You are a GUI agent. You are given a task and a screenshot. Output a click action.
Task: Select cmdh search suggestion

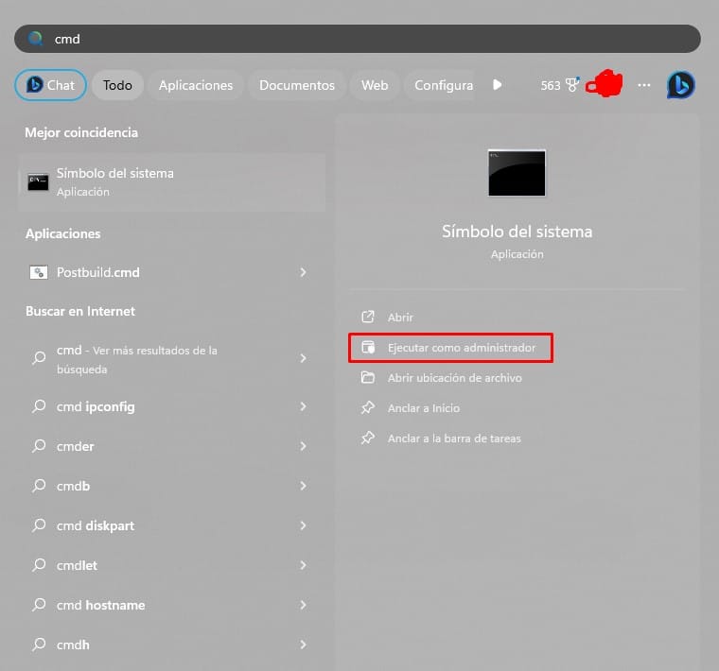tap(172, 645)
